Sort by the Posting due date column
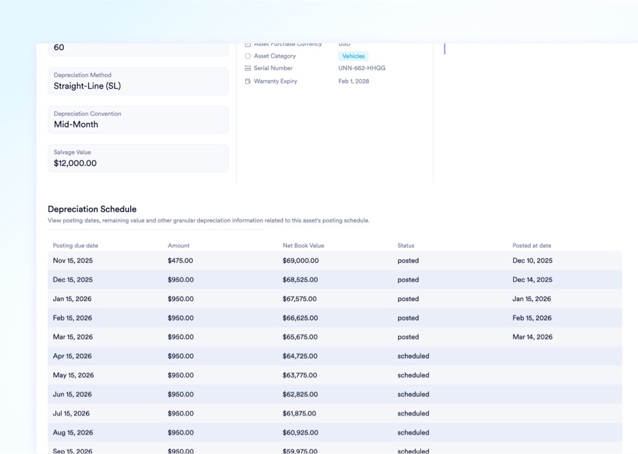 point(76,245)
